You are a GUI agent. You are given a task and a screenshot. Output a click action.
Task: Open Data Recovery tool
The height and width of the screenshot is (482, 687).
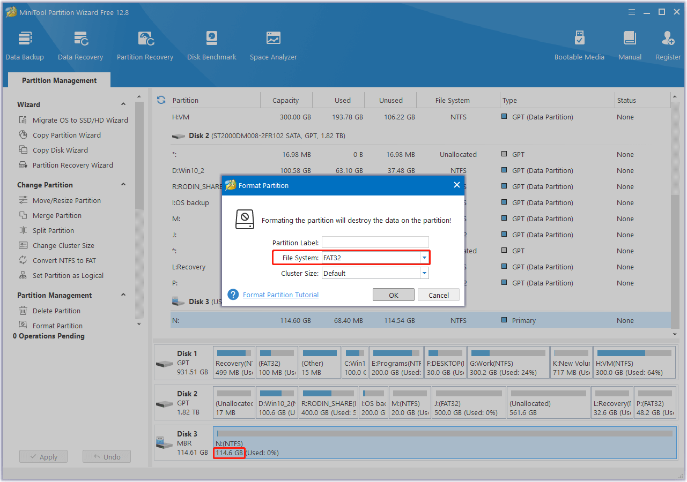tap(80, 46)
